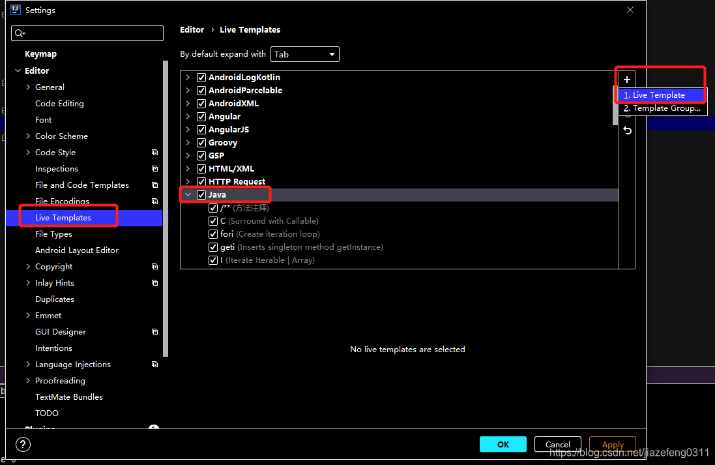Open the Duplicates settings page
Viewport: 715px width, 465px height.
click(x=55, y=299)
